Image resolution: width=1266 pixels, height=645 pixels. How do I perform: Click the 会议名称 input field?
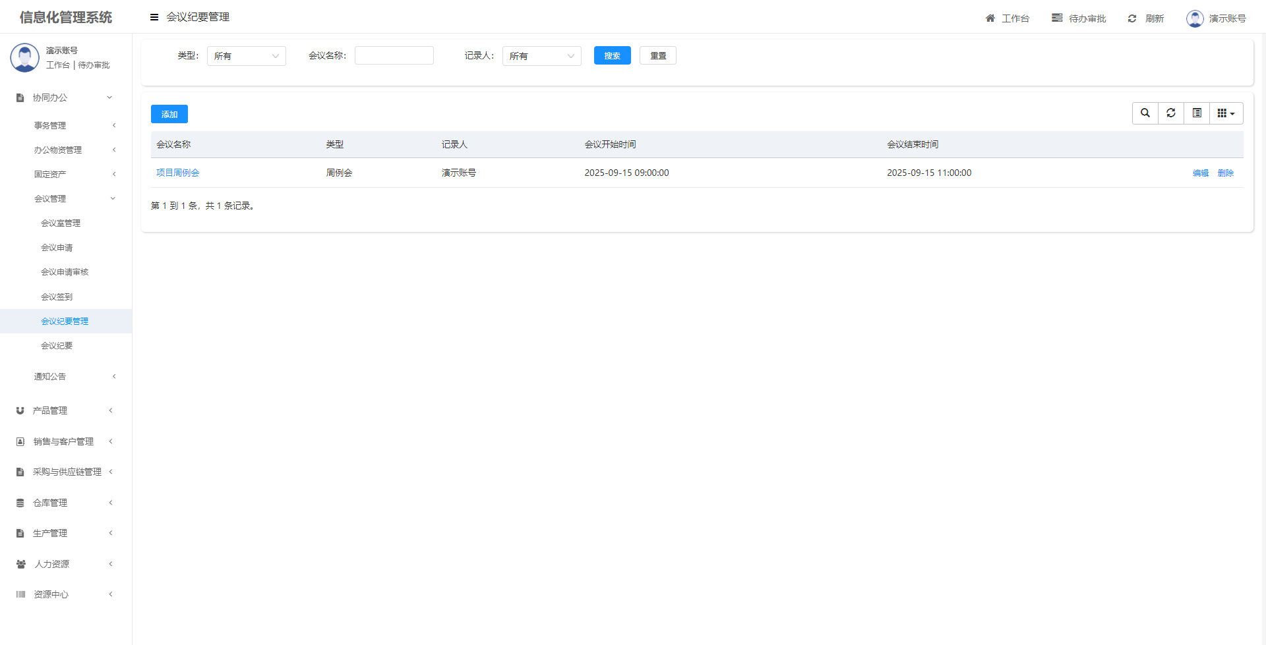[394, 56]
